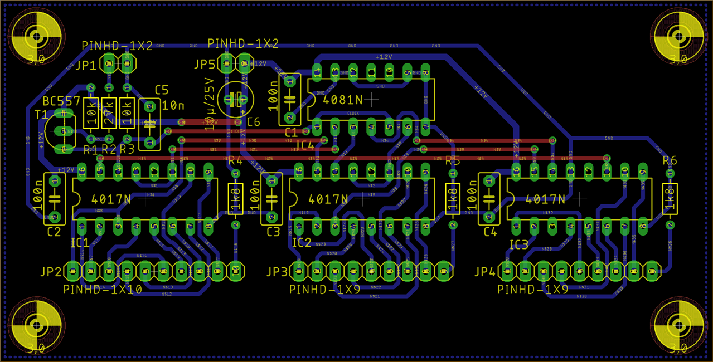The image size is (713, 362).
Task: Select the 4081N chip marking
Action: 342,100
